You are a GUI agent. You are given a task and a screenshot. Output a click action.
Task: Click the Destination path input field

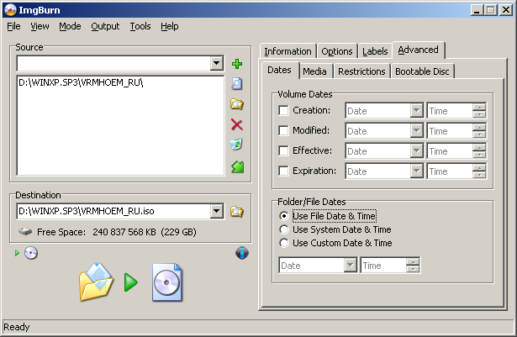point(113,211)
